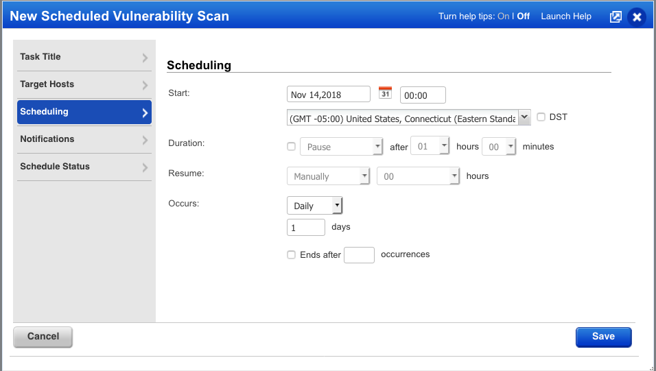This screenshot has height=371, width=656.
Task: Turn help tips Off
Action: (524, 16)
